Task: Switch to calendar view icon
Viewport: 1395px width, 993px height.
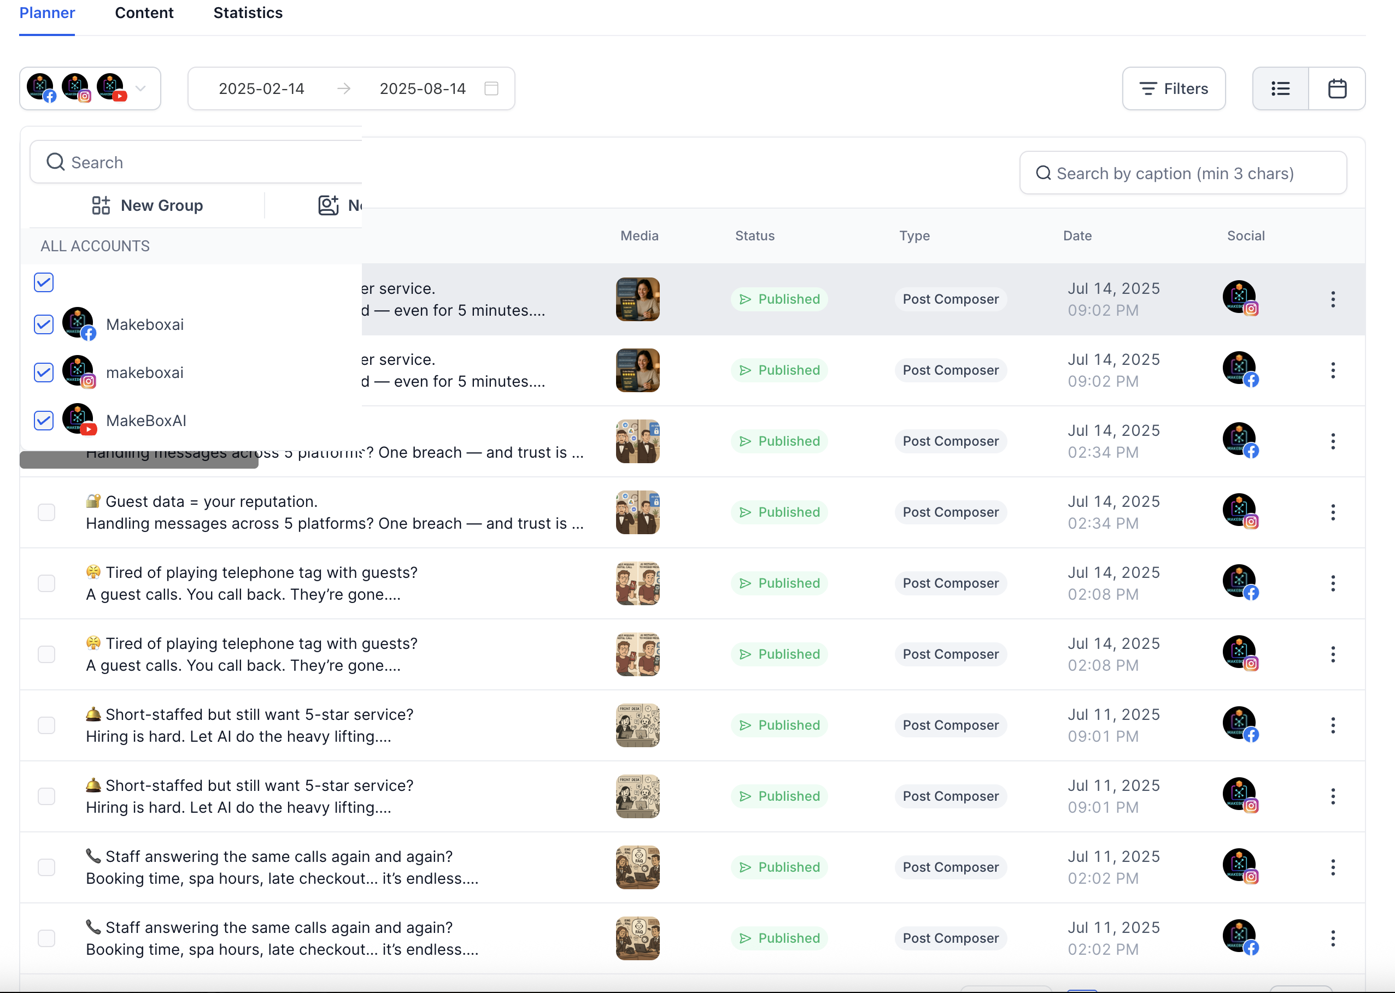Action: 1337,88
